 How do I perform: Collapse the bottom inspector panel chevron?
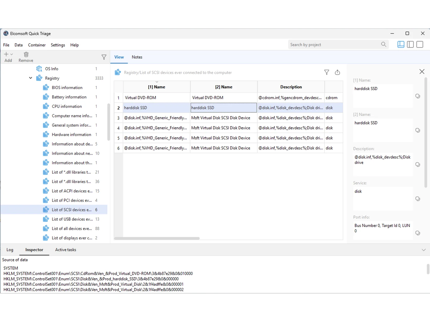coord(424,250)
